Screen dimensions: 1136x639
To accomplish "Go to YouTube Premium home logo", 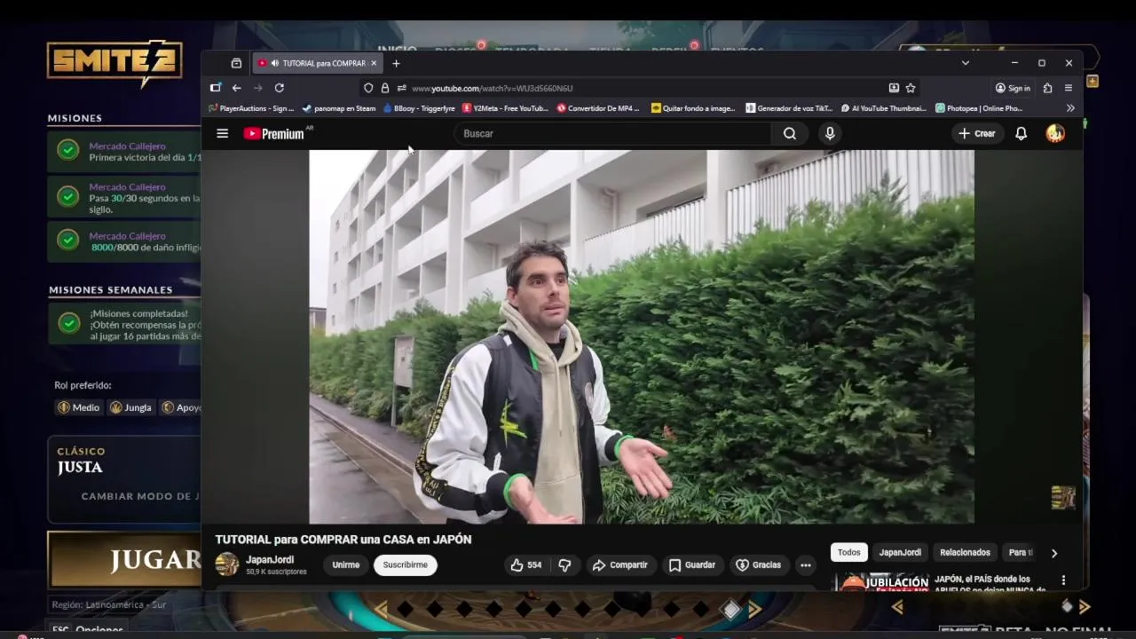I will coord(274,134).
